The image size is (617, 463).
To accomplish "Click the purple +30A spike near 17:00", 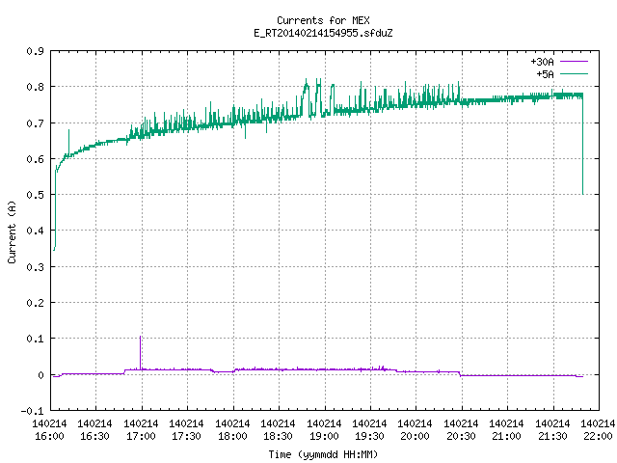I will [140, 352].
